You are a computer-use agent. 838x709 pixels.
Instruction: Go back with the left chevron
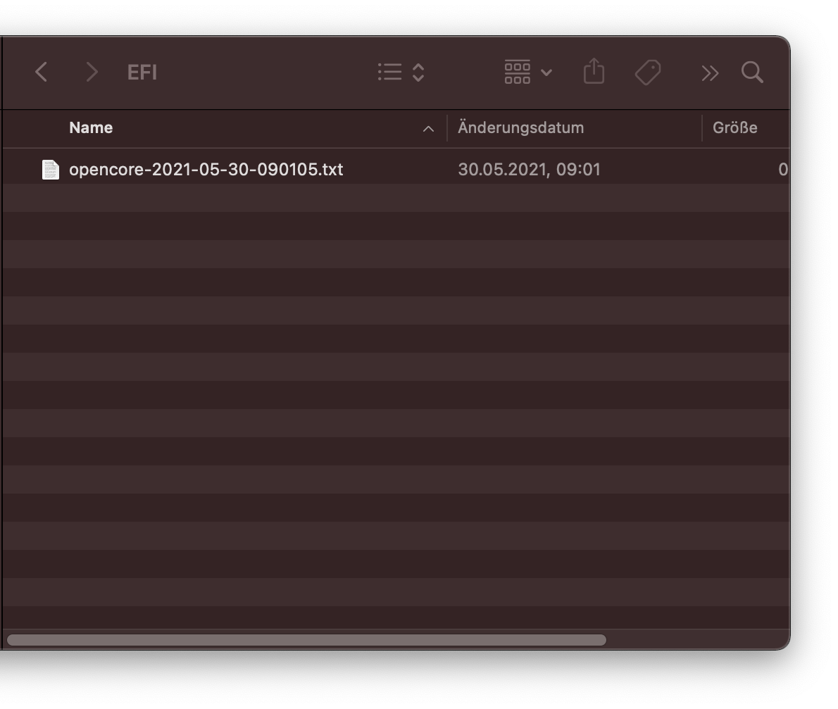coord(41,72)
